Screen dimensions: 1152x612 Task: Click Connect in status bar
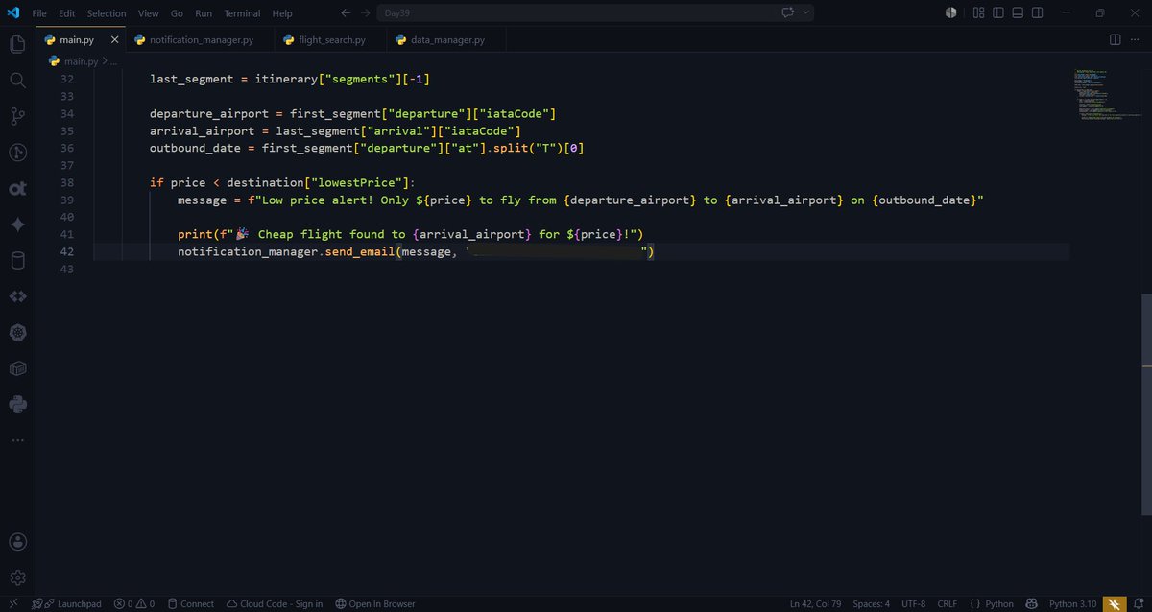[x=191, y=603]
